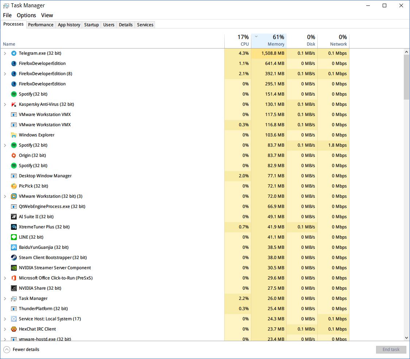Click the BaiduYunGuanjia icon
The image size is (410, 359).
(x=14, y=247)
